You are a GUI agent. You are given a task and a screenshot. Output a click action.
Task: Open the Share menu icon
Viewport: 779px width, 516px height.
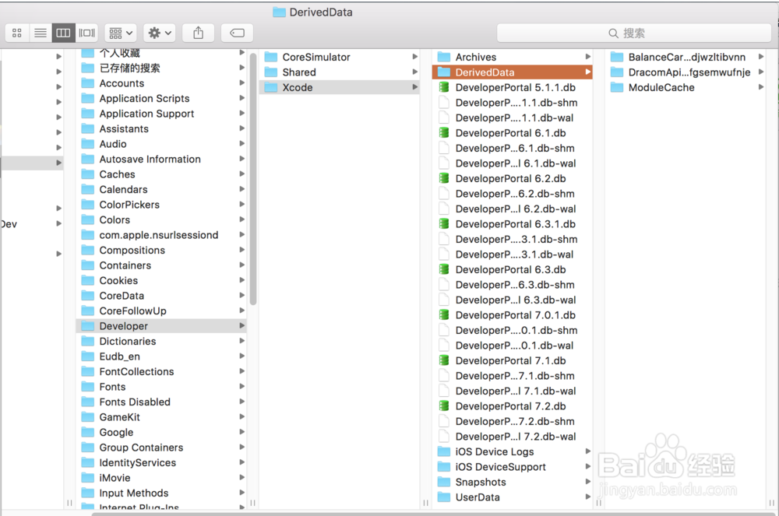point(198,33)
